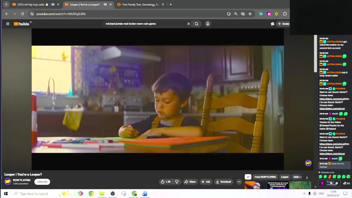Open the first blerp.com sound alerts link
The height and width of the screenshot is (198, 352).
click(332, 99)
